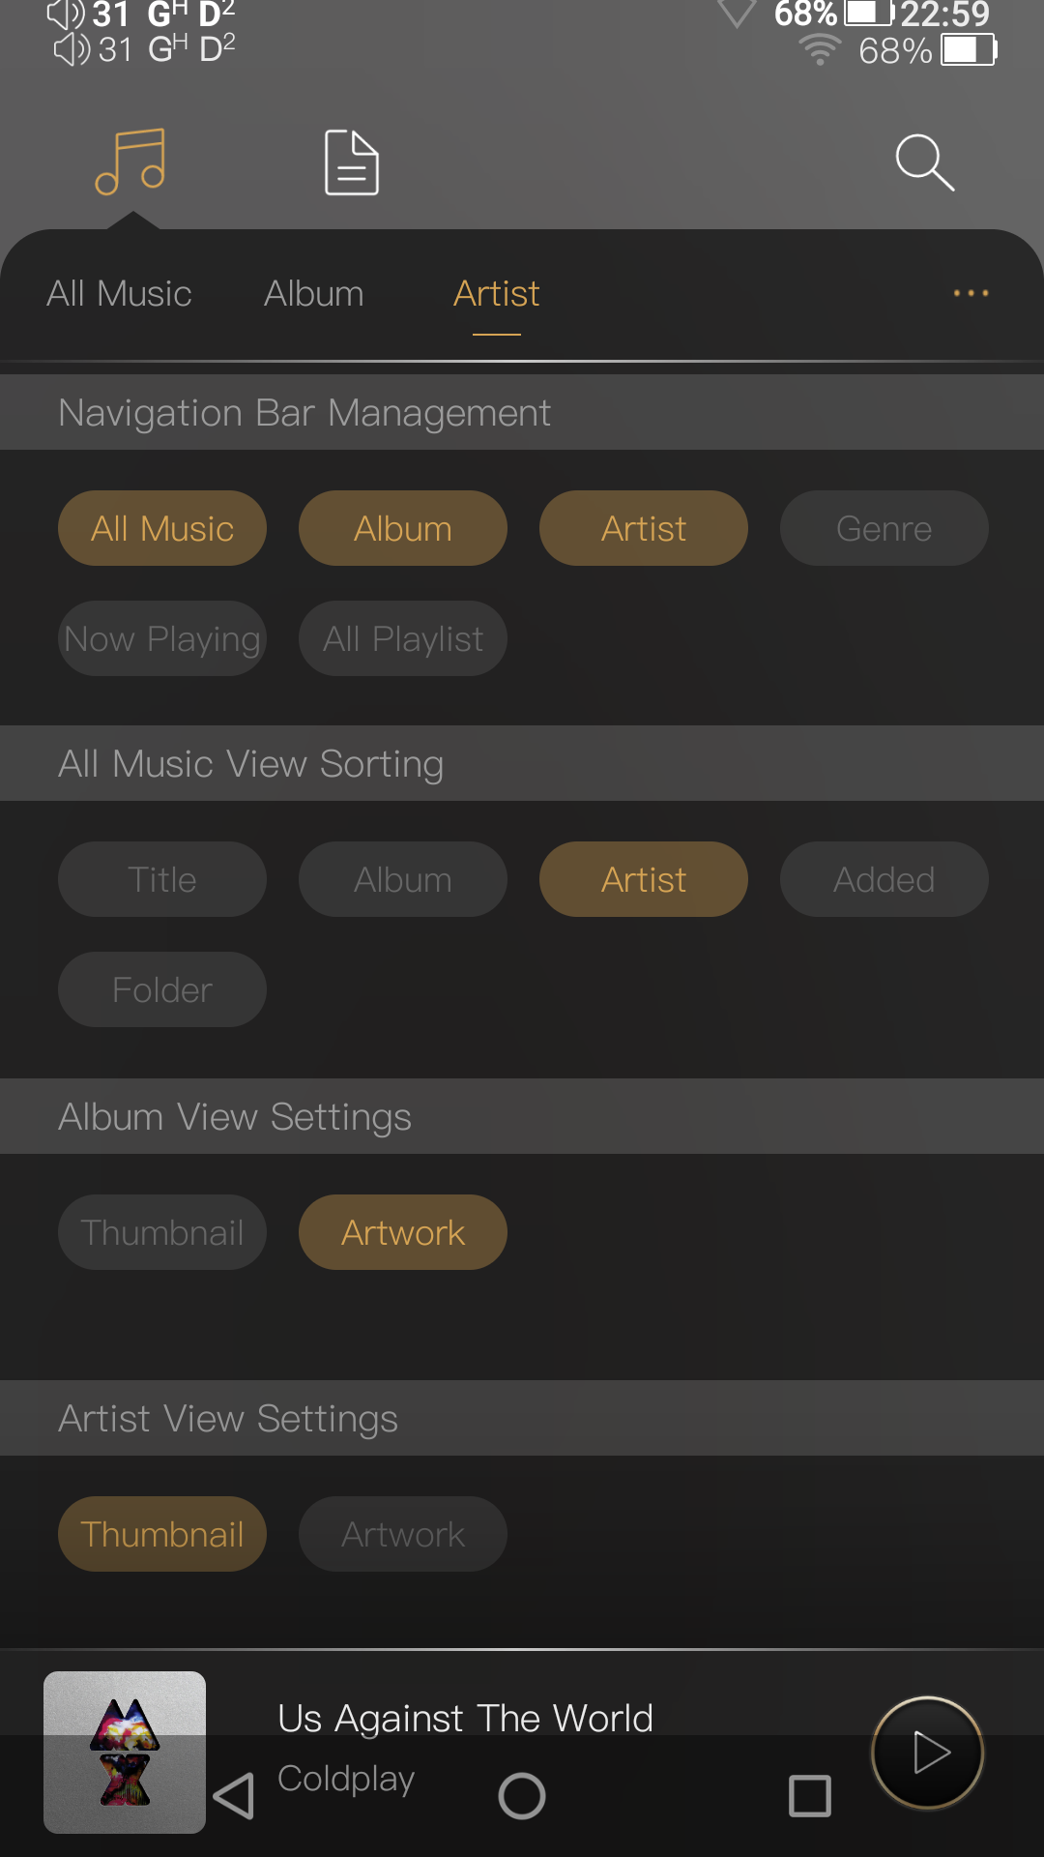Screen dimensions: 1044x1857
Task: Open the music library icon
Action: pos(130,162)
